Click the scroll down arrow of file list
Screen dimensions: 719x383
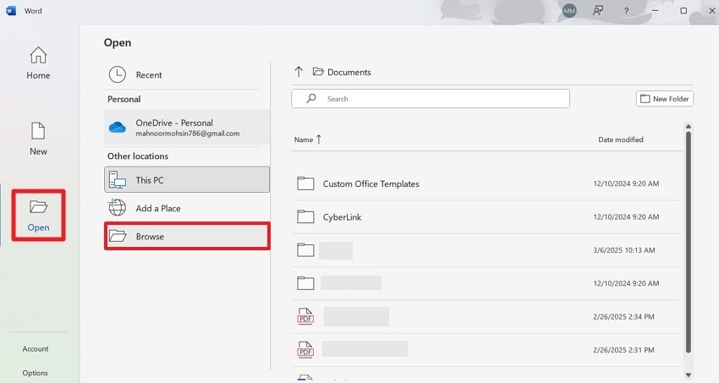(688, 375)
